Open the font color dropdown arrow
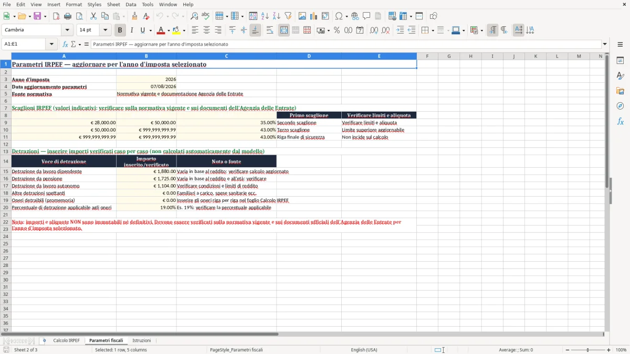The image size is (630, 354). click(168, 30)
